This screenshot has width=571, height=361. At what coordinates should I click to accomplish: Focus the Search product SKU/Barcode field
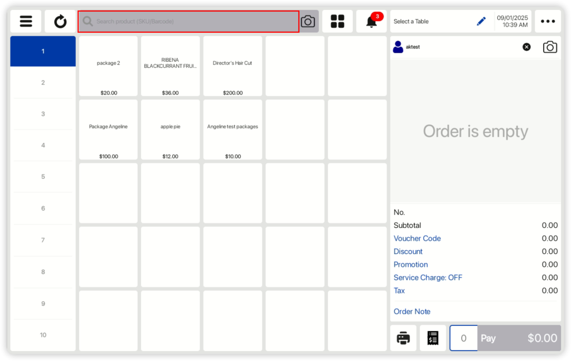188,22
